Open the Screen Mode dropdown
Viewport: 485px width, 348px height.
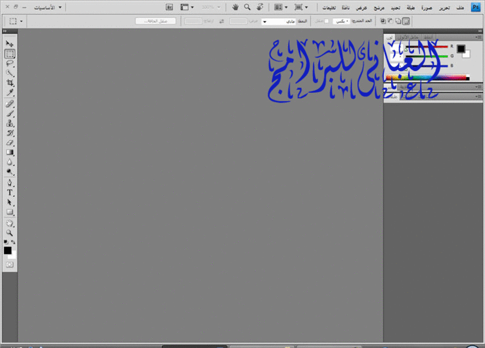301,7
